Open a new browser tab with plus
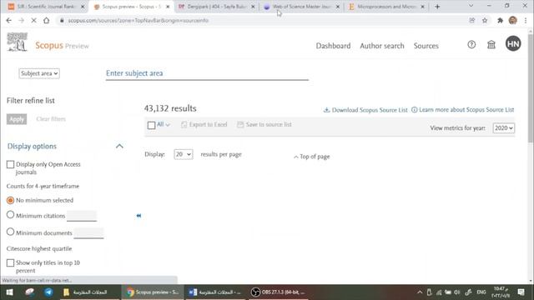 [x=437, y=7]
